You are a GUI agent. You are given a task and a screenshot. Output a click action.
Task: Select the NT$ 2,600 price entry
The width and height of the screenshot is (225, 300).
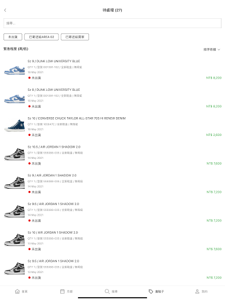pyautogui.click(x=214, y=135)
